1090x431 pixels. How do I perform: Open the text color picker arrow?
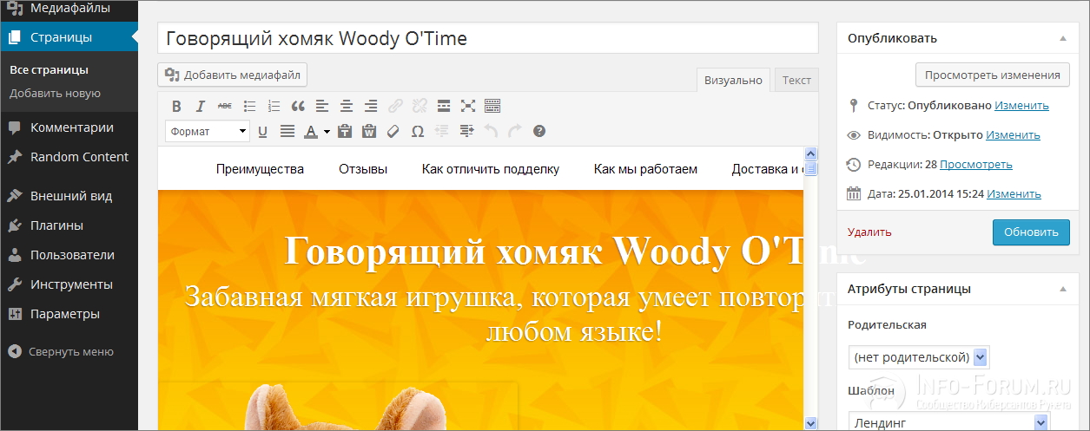[327, 132]
